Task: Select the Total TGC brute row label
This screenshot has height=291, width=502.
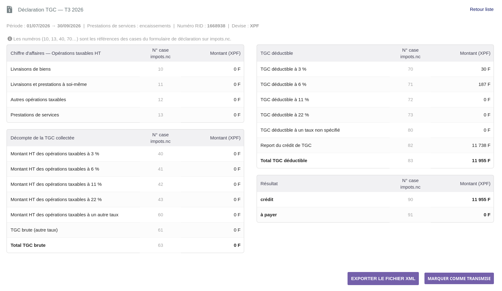Action: tap(28, 245)
